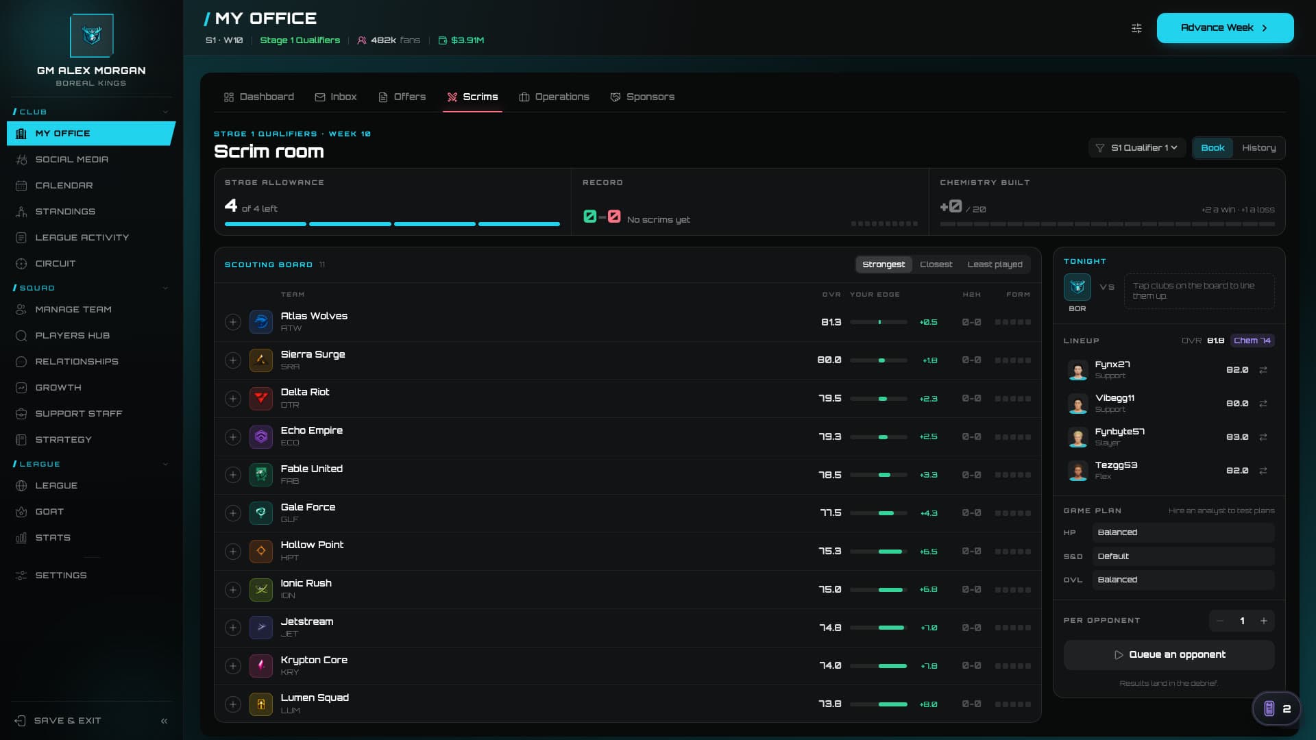Switch to the Dashboard tab
Screen dimensions: 1316x740
[259, 97]
